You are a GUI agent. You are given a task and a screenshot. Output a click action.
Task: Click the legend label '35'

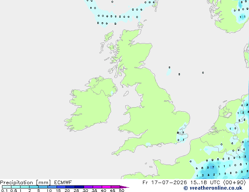(94, 190)
